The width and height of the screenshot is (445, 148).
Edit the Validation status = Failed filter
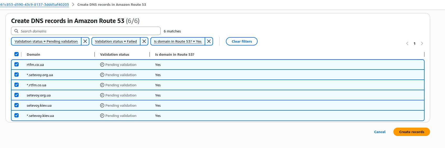tap(116, 41)
